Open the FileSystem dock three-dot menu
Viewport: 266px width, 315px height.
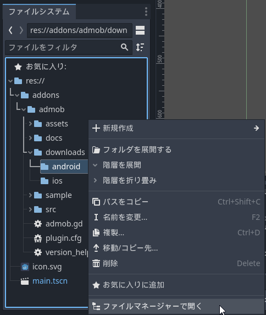pyautogui.click(x=146, y=12)
